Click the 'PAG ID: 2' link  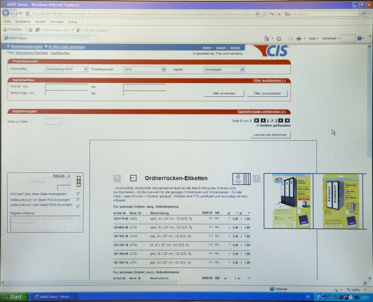[61, 176]
